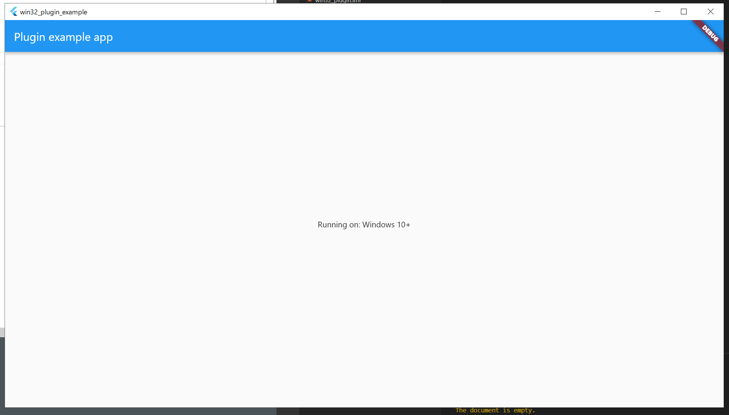Click empty title bar area beside window name
Image resolution: width=729 pixels, height=415 pixels.
pos(341,12)
